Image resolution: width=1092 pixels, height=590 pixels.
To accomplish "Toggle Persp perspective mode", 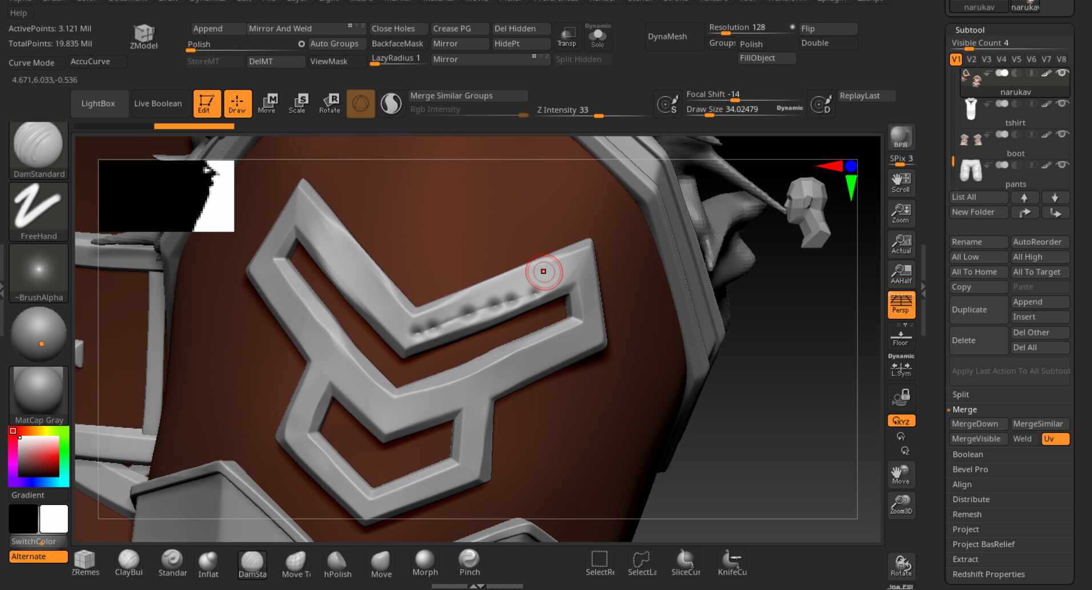I will (901, 304).
